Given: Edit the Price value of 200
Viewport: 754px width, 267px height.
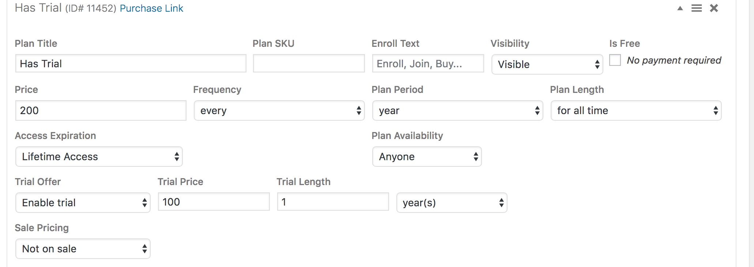Looking at the screenshot, I should [x=101, y=110].
